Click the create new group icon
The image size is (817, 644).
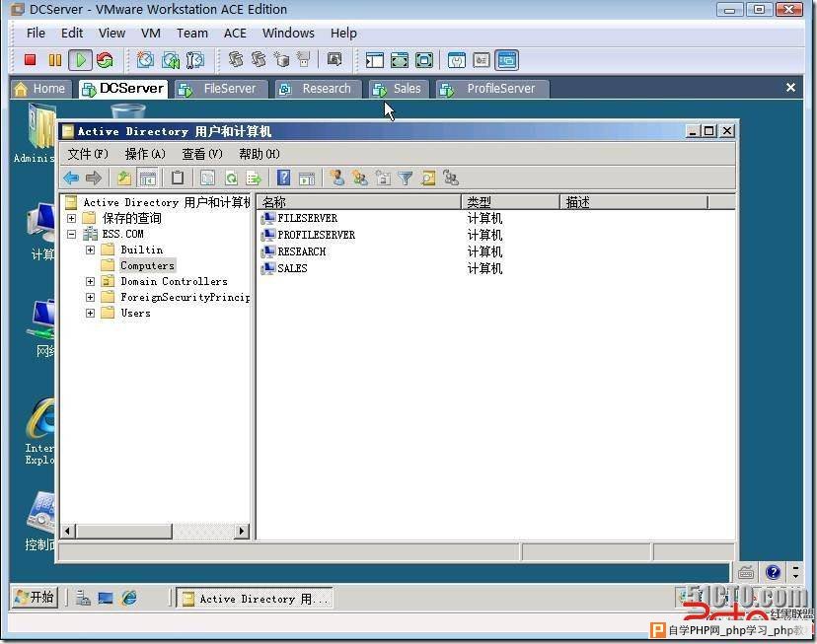(x=359, y=179)
